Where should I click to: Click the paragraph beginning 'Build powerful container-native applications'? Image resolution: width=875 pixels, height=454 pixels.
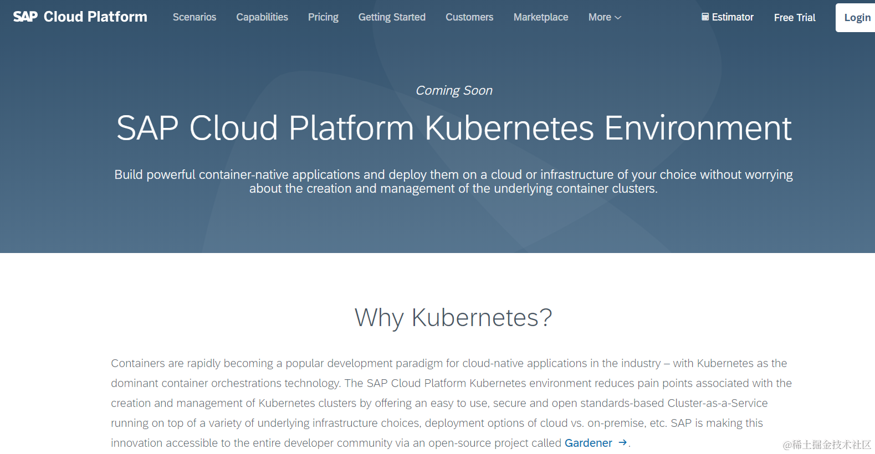(453, 182)
